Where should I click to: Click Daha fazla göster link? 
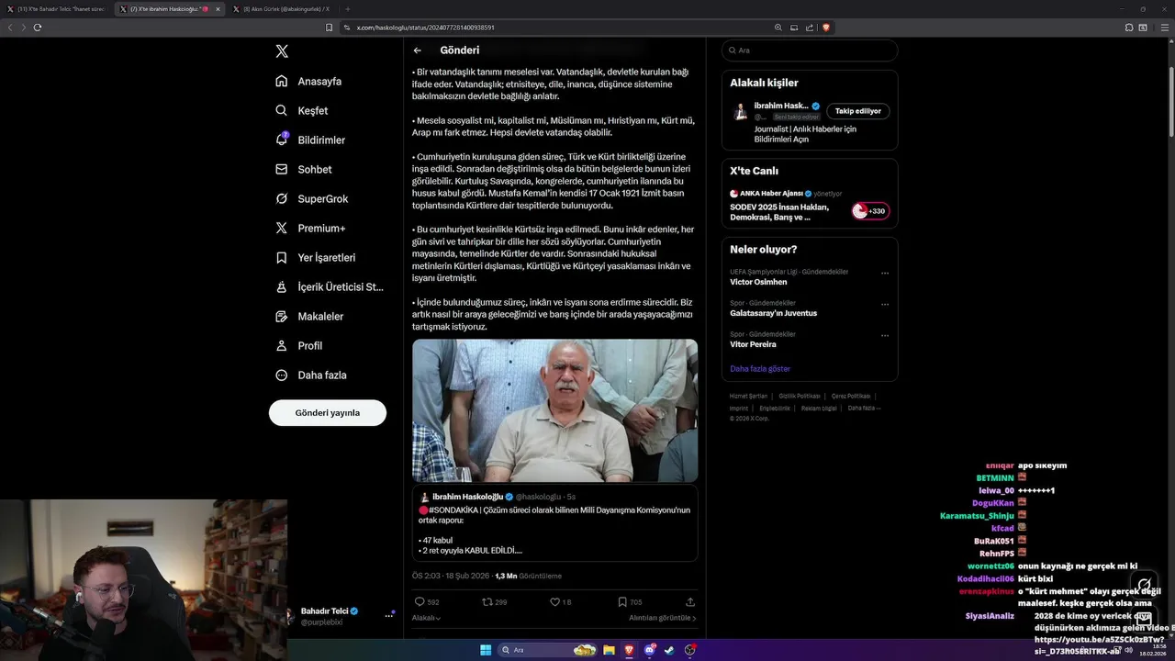[x=760, y=368]
